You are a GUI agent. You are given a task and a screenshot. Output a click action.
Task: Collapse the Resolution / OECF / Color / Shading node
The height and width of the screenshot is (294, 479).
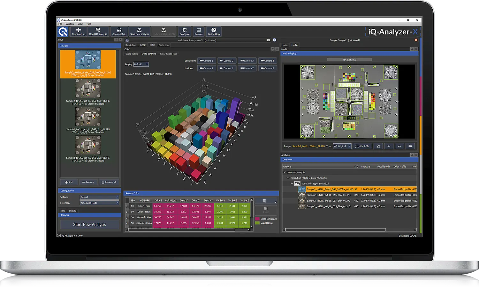pyautogui.click(x=288, y=178)
